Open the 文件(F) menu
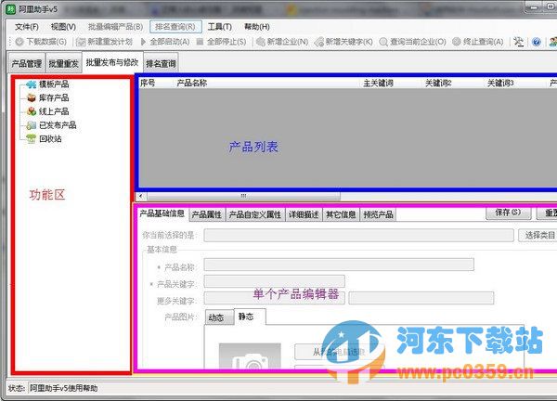Image resolution: width=557 pixels, height=401 pixels. 27,27
